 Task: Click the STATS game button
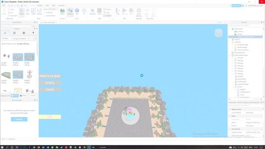[x=50, y=83]
